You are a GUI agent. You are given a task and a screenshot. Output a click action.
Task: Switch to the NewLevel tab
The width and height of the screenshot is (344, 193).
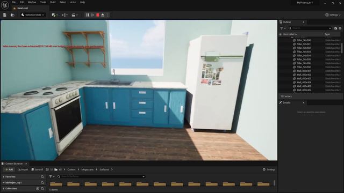23,8
